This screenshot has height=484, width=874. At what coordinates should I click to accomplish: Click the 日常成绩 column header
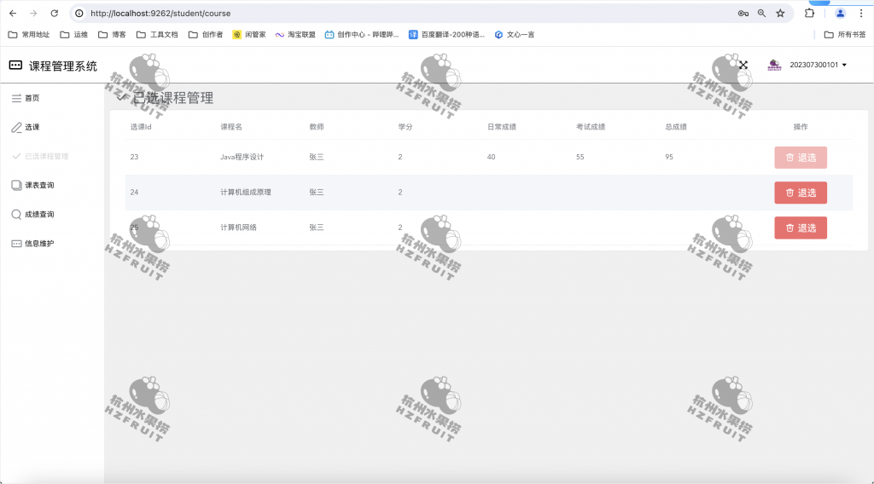502,127
